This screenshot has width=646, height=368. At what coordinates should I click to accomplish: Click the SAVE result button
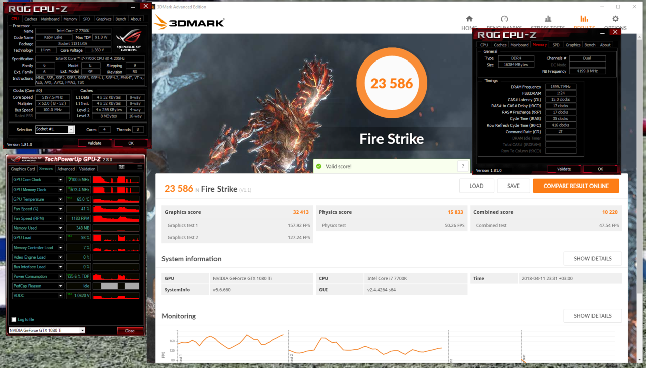click(513, 186)
